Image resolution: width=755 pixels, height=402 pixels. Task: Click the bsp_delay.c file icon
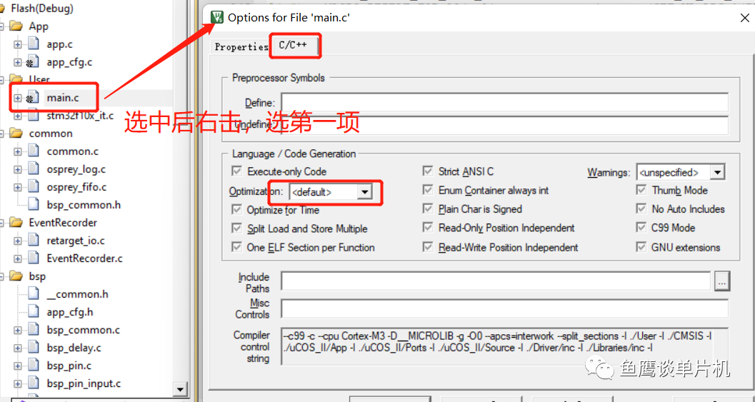pyautogui.click(x=33, y=348)
